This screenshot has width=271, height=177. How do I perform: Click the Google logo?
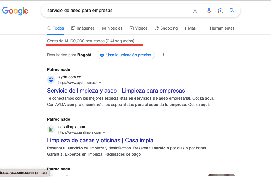coord(15,11)
